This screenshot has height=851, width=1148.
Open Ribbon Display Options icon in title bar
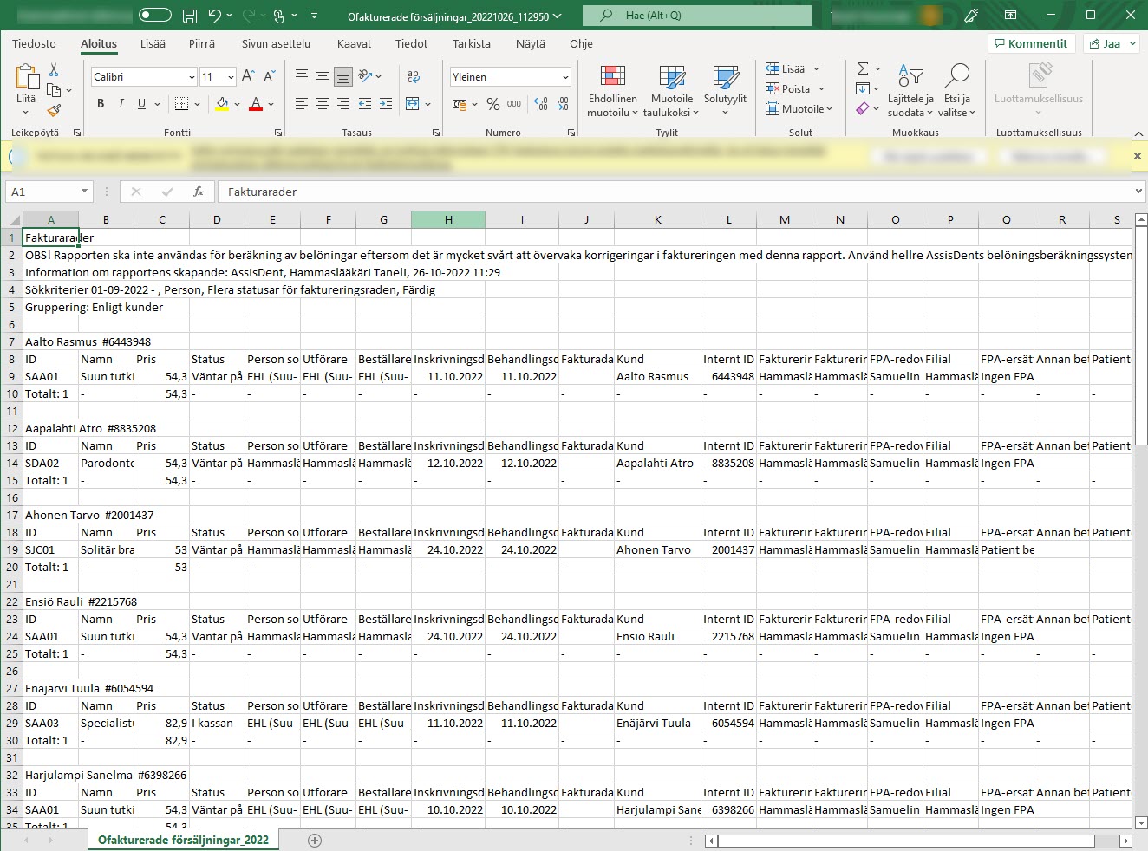1010,16
